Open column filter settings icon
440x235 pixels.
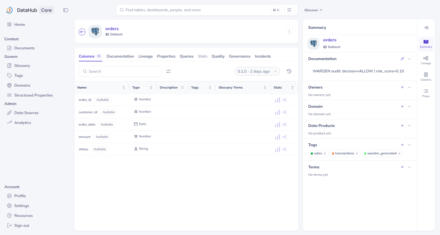coord(169,71)
